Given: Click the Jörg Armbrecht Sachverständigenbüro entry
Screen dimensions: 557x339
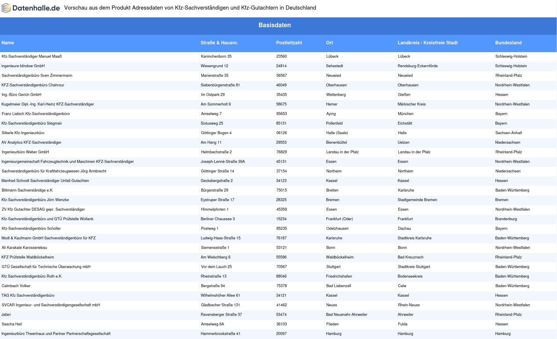Looking at the screenshot, I should [54, 171].
